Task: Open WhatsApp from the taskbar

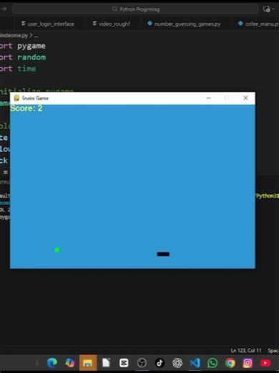Action: [x=212, y=363]
